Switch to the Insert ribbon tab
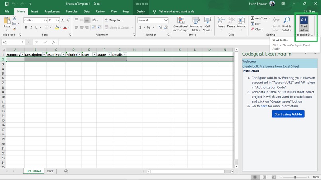Viewport: 321px width, 180px height. tap(35, 12)
